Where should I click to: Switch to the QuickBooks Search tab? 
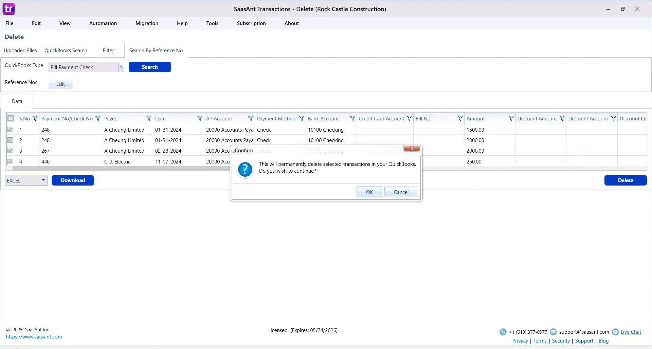click(x=66, y=51)
